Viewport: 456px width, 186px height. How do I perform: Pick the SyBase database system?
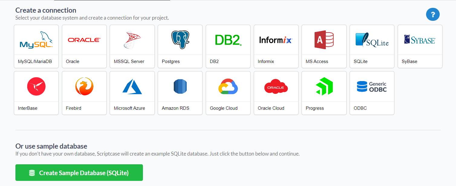[x=420, y=46]
